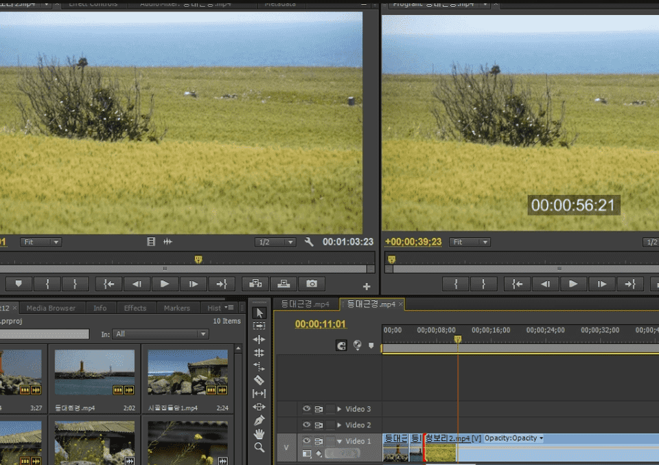Toggle timeline Snap magnet button
Viewport: 659px width, 465px height.
[x=341, y=345]
